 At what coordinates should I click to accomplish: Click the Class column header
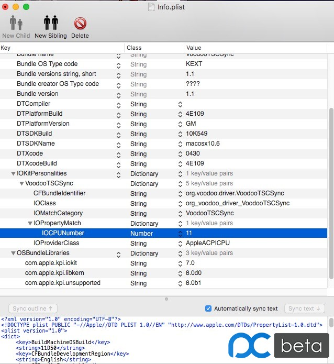(154, 48)
